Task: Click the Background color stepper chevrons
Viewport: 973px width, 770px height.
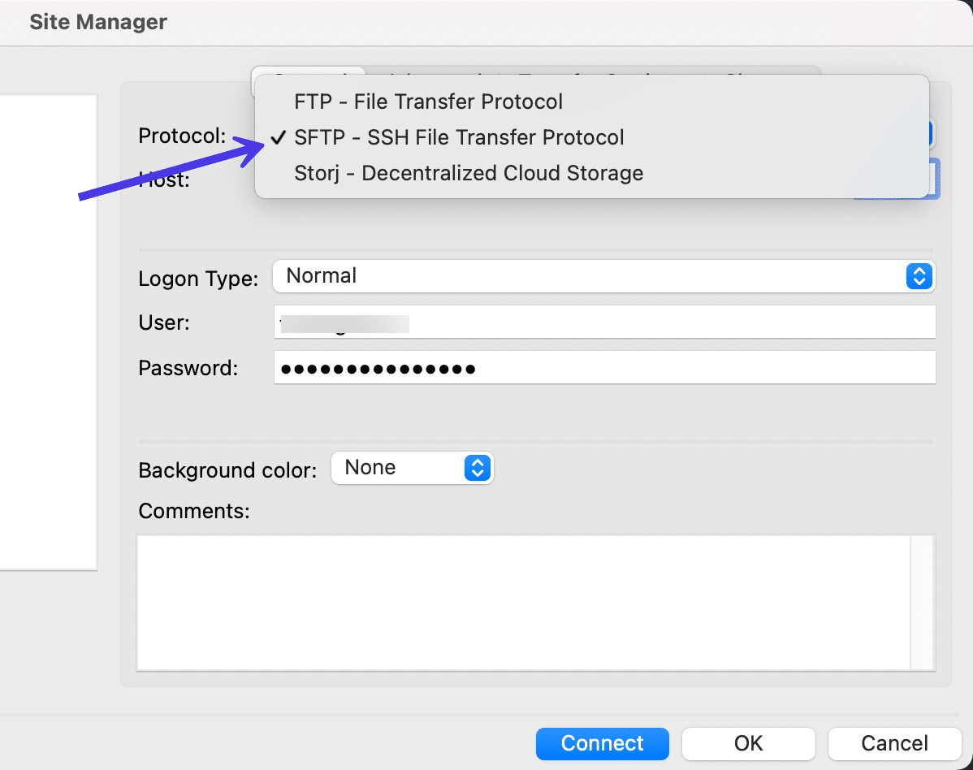Action: (478, 468)
